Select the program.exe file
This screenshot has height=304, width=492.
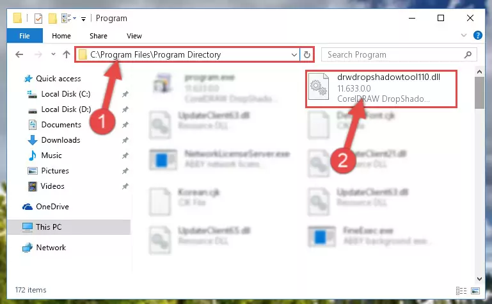pyautogui.click(x=214, y=88)
